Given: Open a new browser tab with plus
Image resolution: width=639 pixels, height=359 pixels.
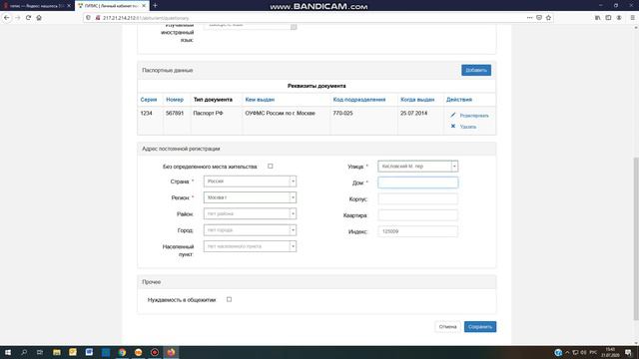Looking at the screenshot, I should tap(155, 6).
